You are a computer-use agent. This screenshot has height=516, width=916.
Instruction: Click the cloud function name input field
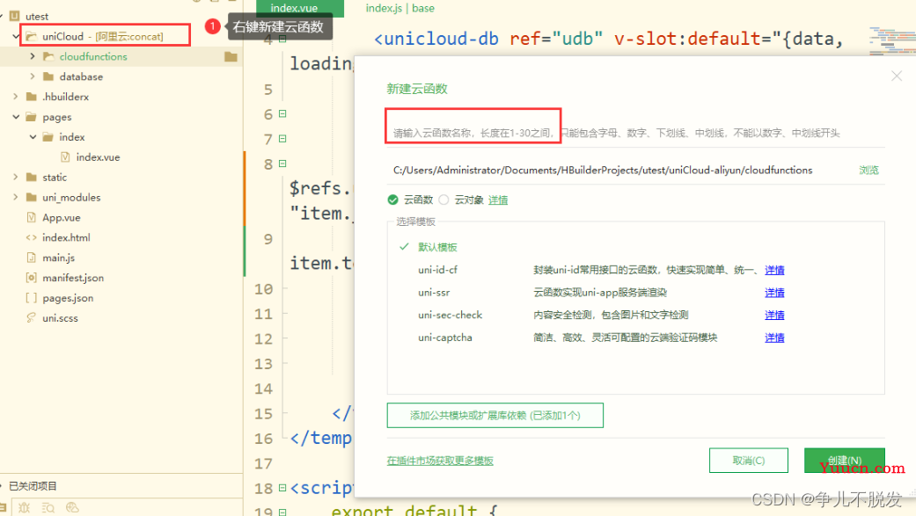(635, 133)
